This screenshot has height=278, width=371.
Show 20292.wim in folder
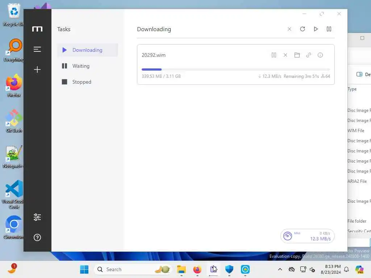coord(297,55)
